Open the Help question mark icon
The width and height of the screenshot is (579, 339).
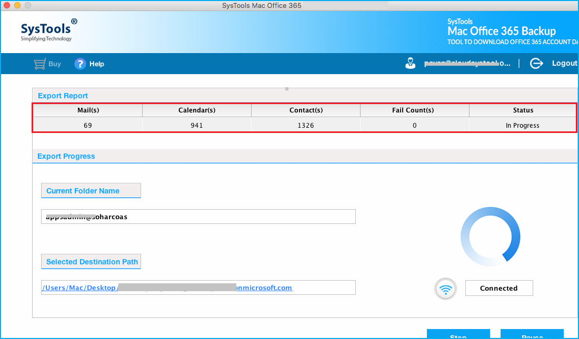(x=80, y=64)
